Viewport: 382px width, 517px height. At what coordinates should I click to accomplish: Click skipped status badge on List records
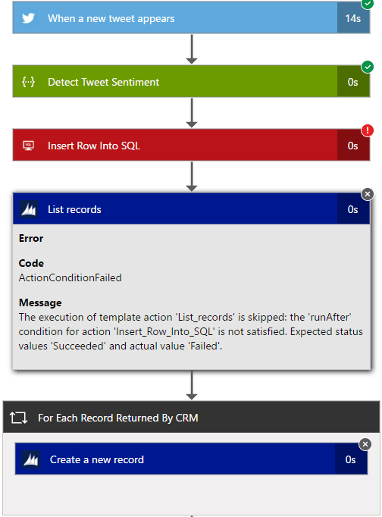point(368,194)
